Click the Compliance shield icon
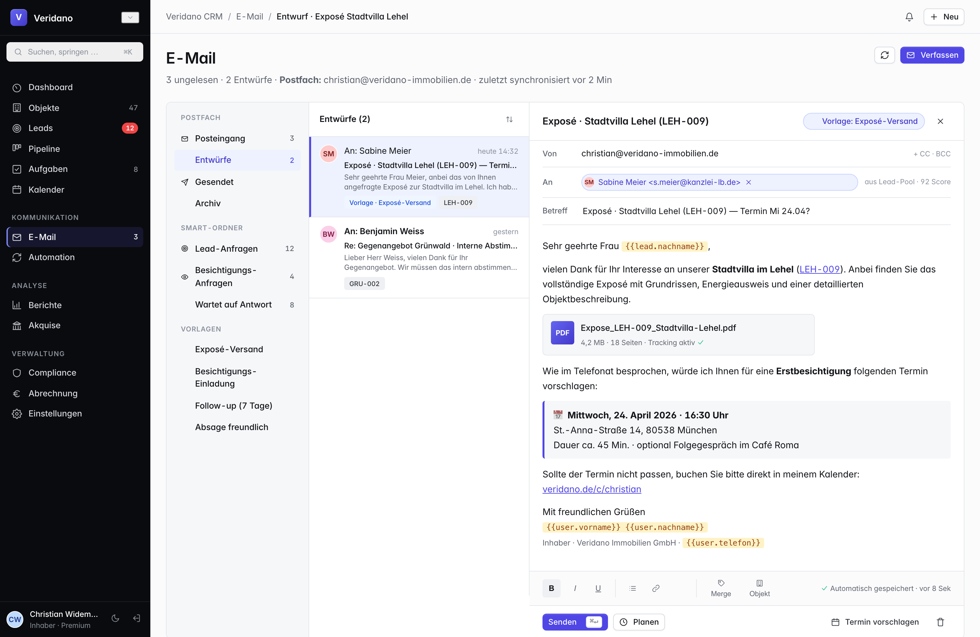980x637 pixels. pos(17,373)
